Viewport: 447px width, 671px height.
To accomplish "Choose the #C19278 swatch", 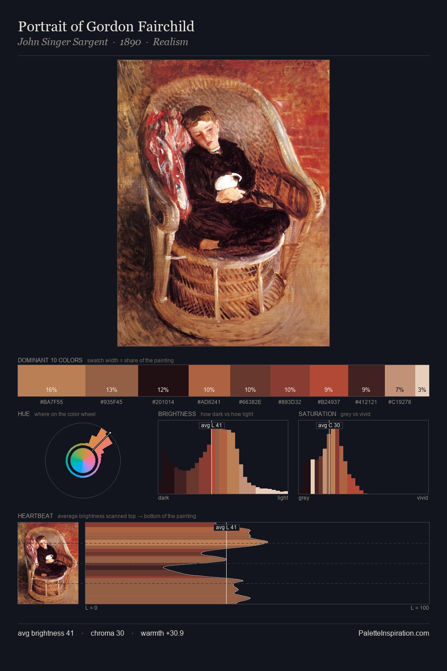I will [400, 381].
